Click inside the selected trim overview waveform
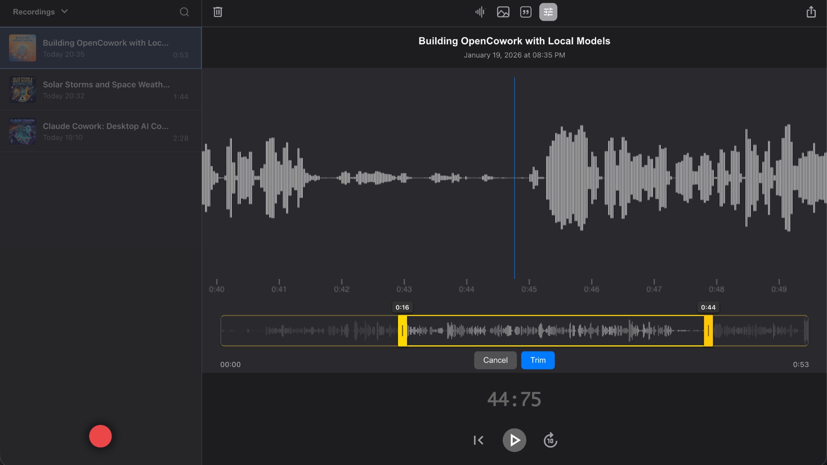 point(555,331)
